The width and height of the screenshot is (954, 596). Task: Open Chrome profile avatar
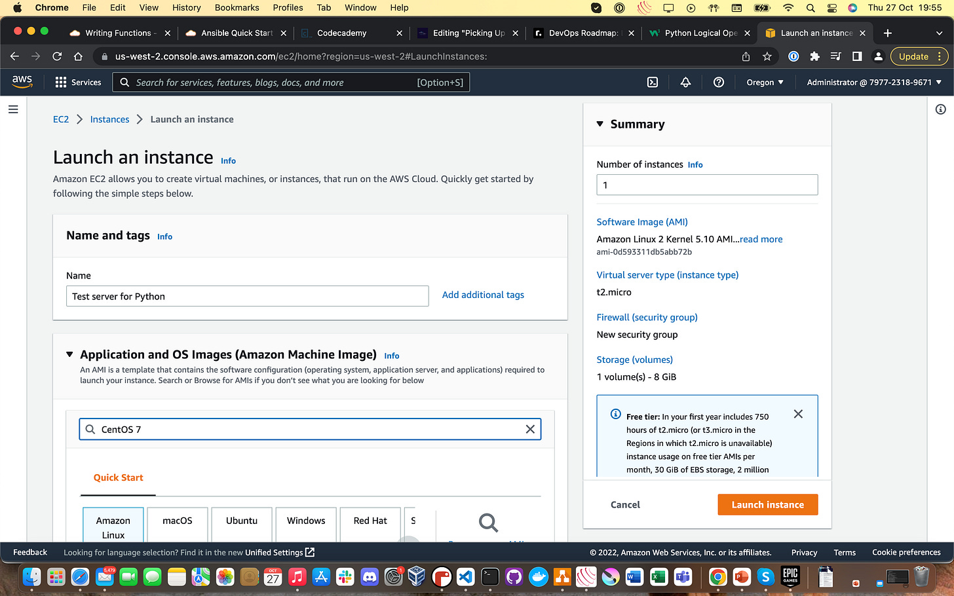[878, 56]
